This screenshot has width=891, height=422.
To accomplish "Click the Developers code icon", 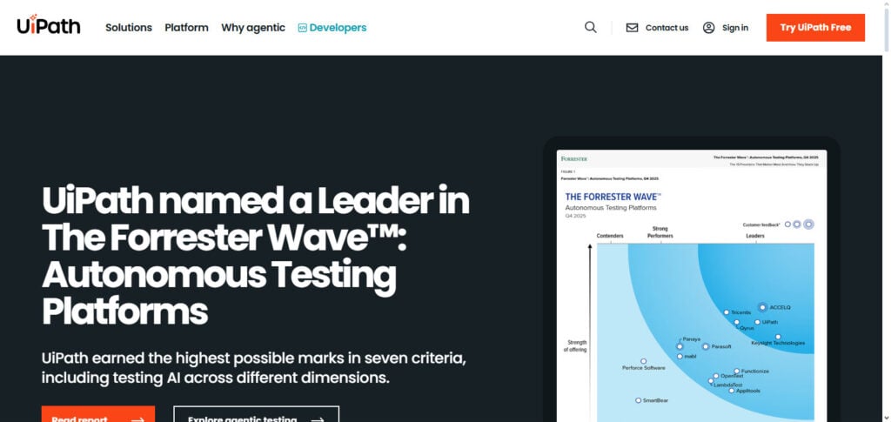I will 302,27.
